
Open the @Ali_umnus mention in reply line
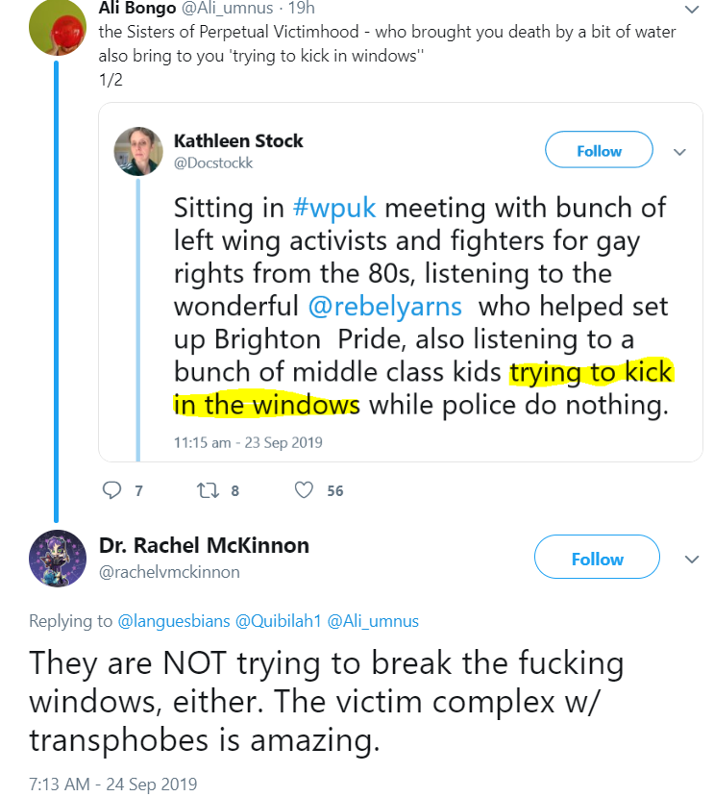373,621
